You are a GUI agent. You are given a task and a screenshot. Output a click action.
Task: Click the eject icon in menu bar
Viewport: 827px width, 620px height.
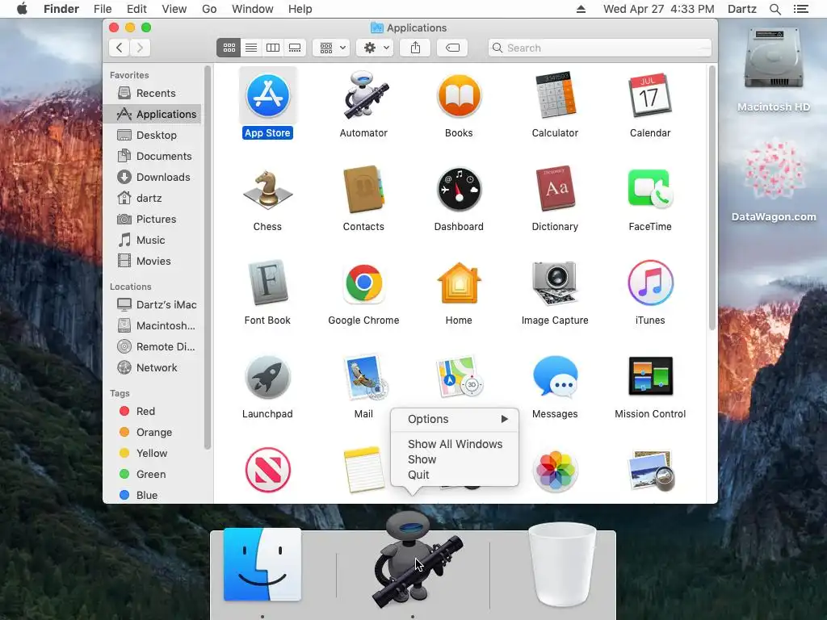click(581, 9)
